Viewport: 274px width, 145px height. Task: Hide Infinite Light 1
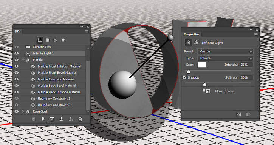tap(17, 54)
